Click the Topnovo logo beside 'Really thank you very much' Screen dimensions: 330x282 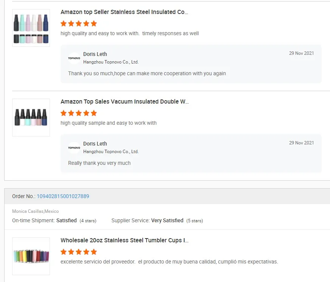click(x=74, y=148)
